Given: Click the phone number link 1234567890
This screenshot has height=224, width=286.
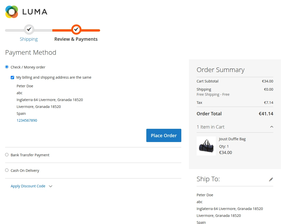Looking at the screenshot, I should tap(27, 120).
